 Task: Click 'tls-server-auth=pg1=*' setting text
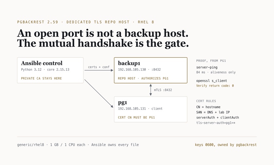(x=216, y=123)
